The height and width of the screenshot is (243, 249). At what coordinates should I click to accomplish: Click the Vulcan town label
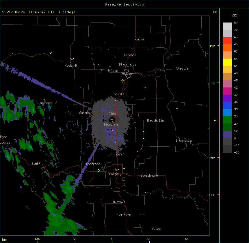(157, 229)
